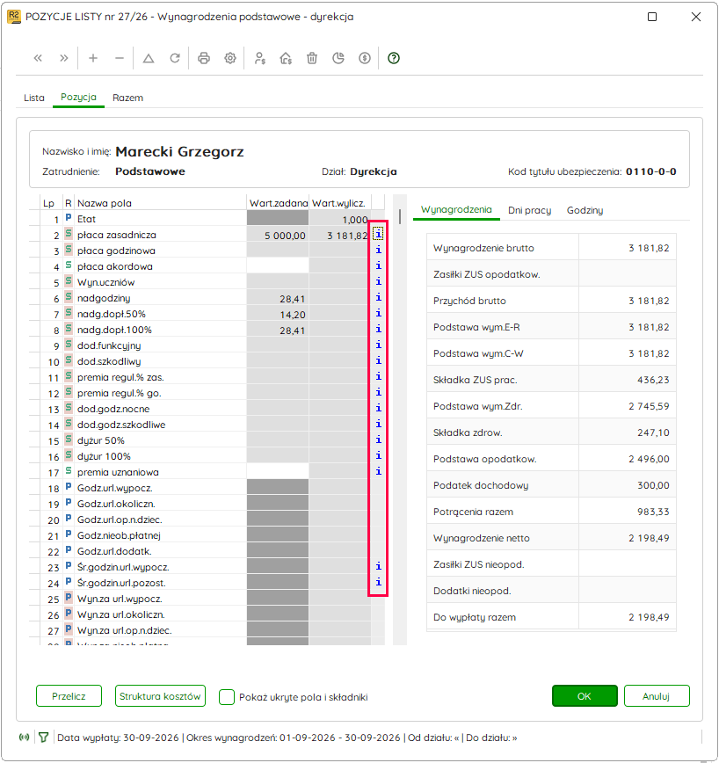Viewport: 719px width, 763px height.
Task: Select the Etat row name
Action: click(87, 219)
